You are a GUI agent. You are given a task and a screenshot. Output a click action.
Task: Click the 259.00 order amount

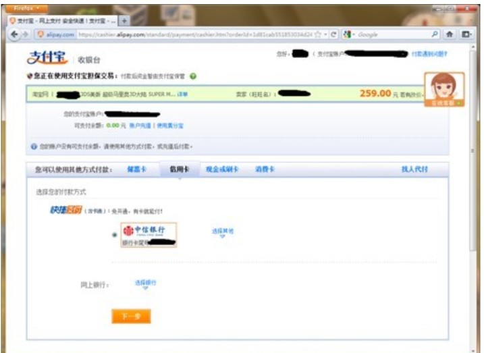point(375,93)
